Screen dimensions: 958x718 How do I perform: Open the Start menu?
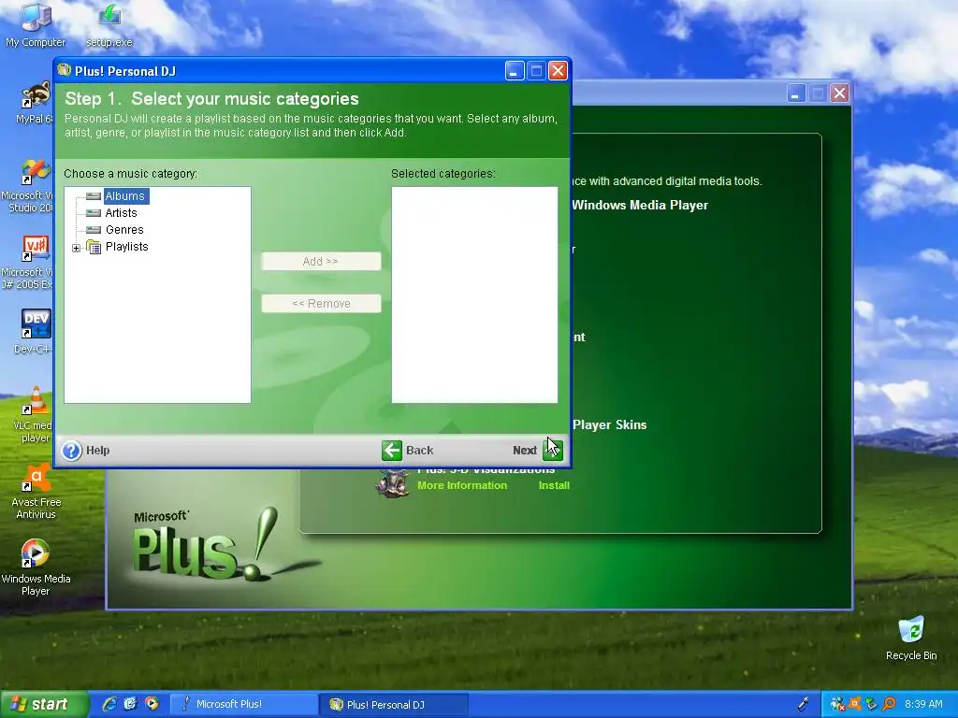[x=44, y=705]
